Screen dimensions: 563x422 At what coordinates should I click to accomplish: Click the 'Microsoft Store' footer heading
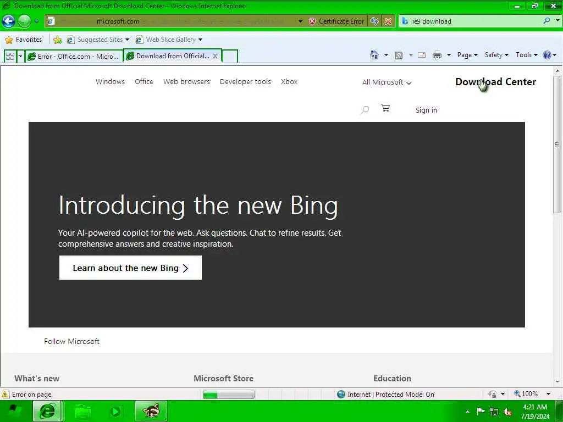(223, 378)
